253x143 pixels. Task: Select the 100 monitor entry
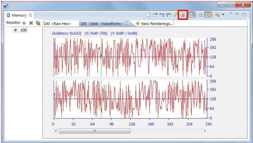click(x=20, y=30)
